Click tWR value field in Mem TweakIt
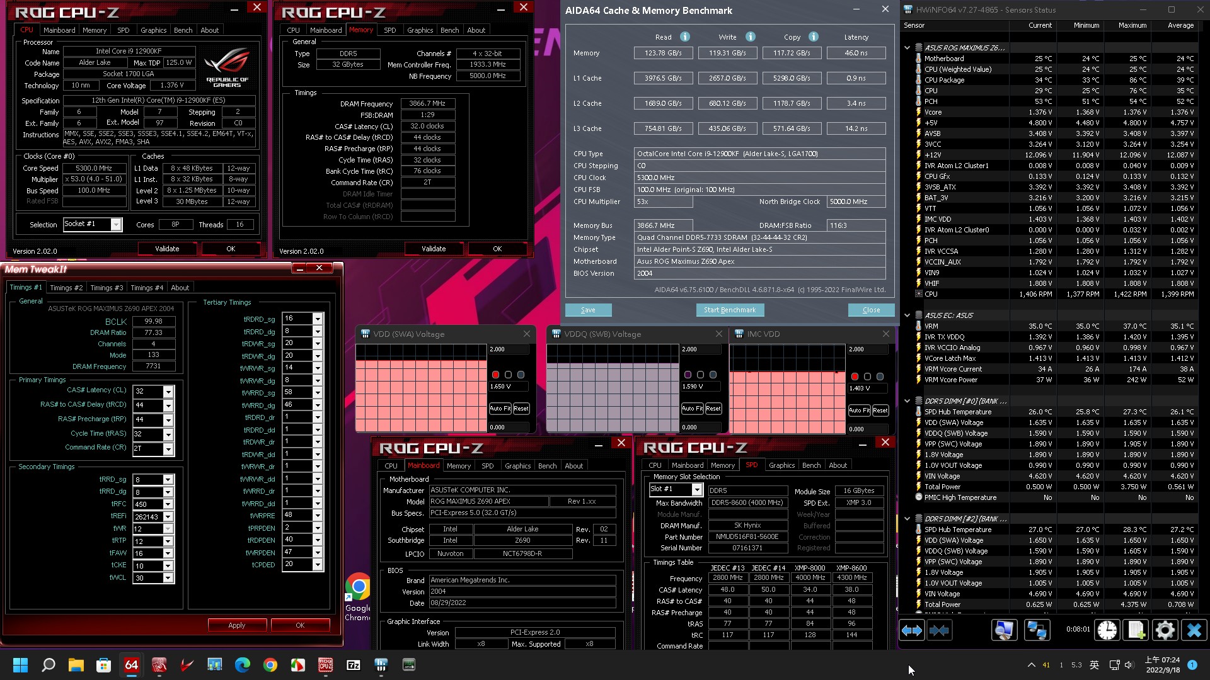The width and height of the screenshot is (1210, 680). (x=147, y=529)
